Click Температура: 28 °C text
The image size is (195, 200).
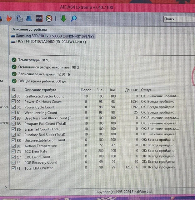click(x=34, y=60)
